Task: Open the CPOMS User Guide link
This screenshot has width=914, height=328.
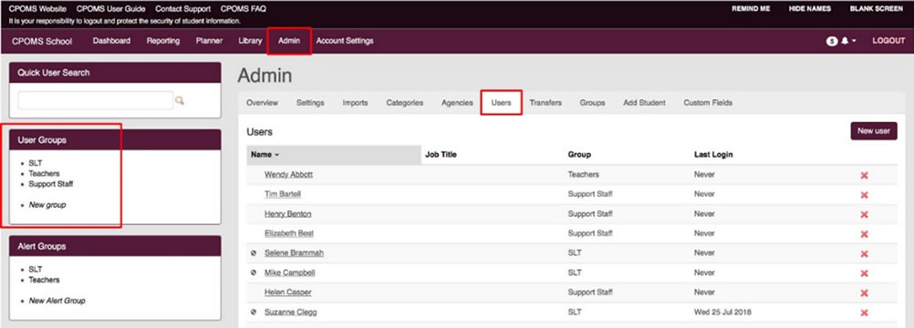Action: point(110,9)
